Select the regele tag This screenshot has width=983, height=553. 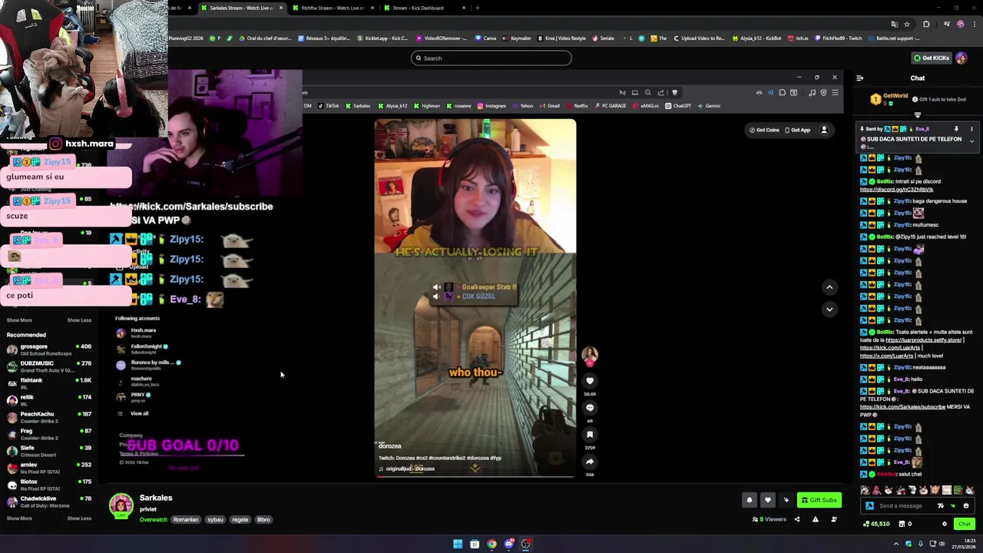pos(240,519)
